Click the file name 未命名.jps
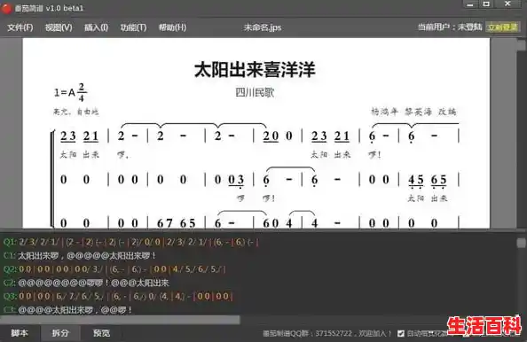The image size is (527, 342). [x=263, y=27]
